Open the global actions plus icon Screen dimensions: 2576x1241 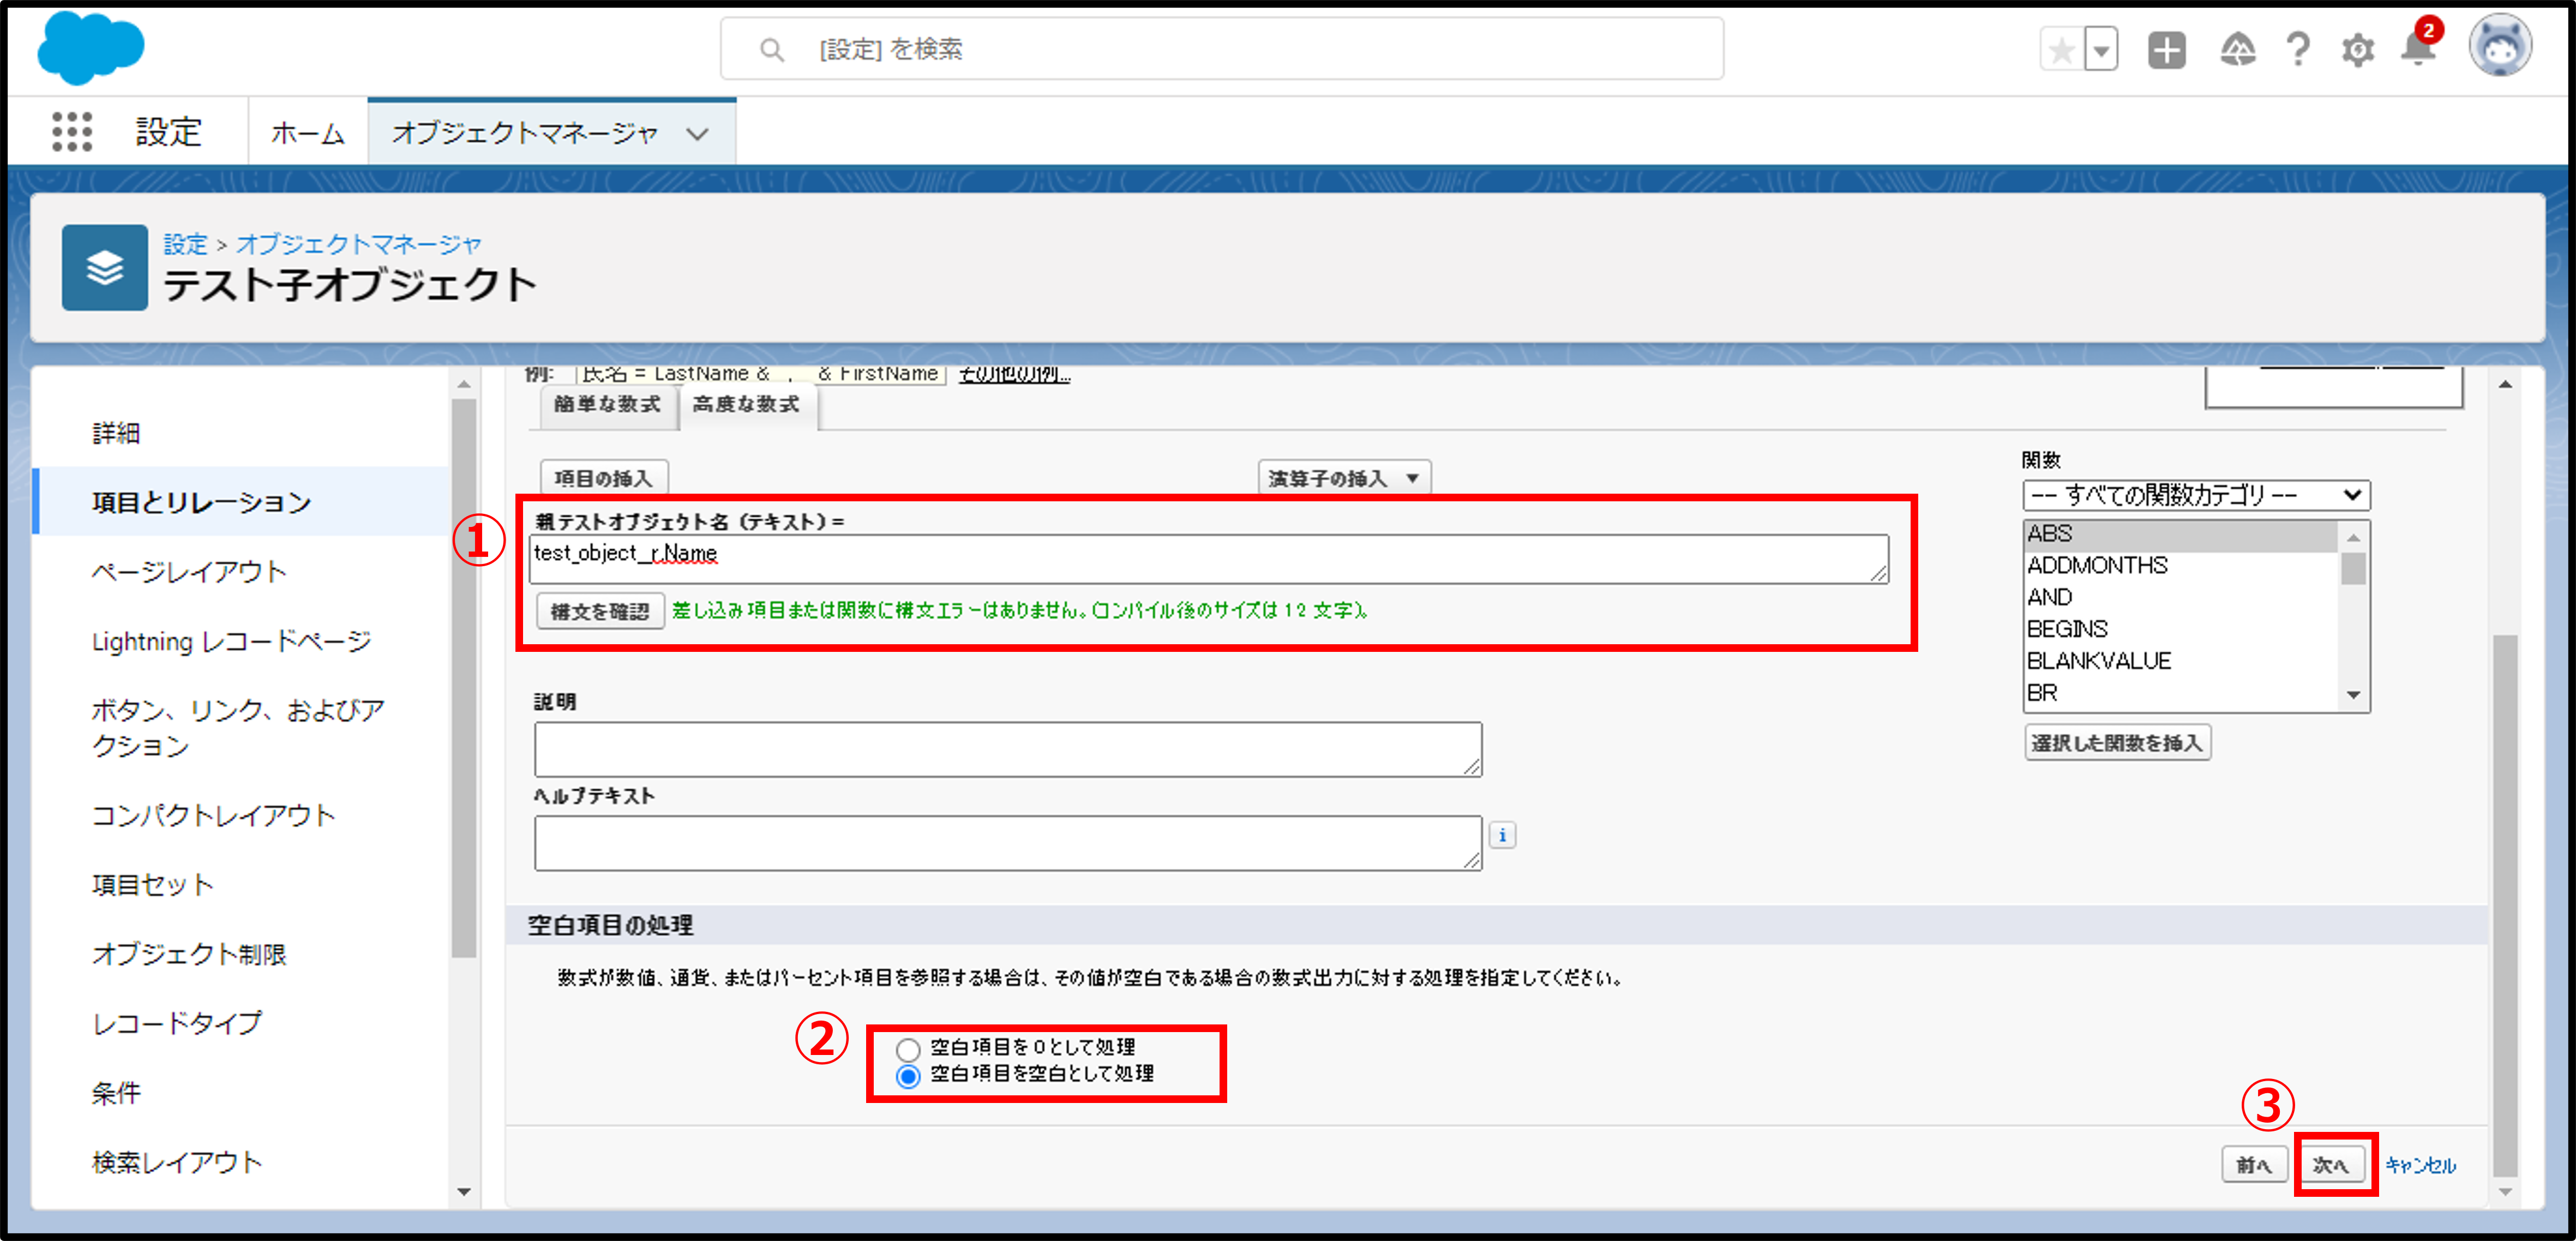tap(2166, 49)
